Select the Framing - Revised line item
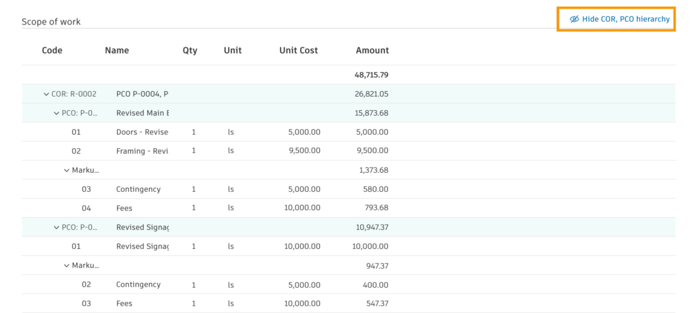The height and width of the screenshot is (313, 697). pyautogui.click(x=348, y=151)
